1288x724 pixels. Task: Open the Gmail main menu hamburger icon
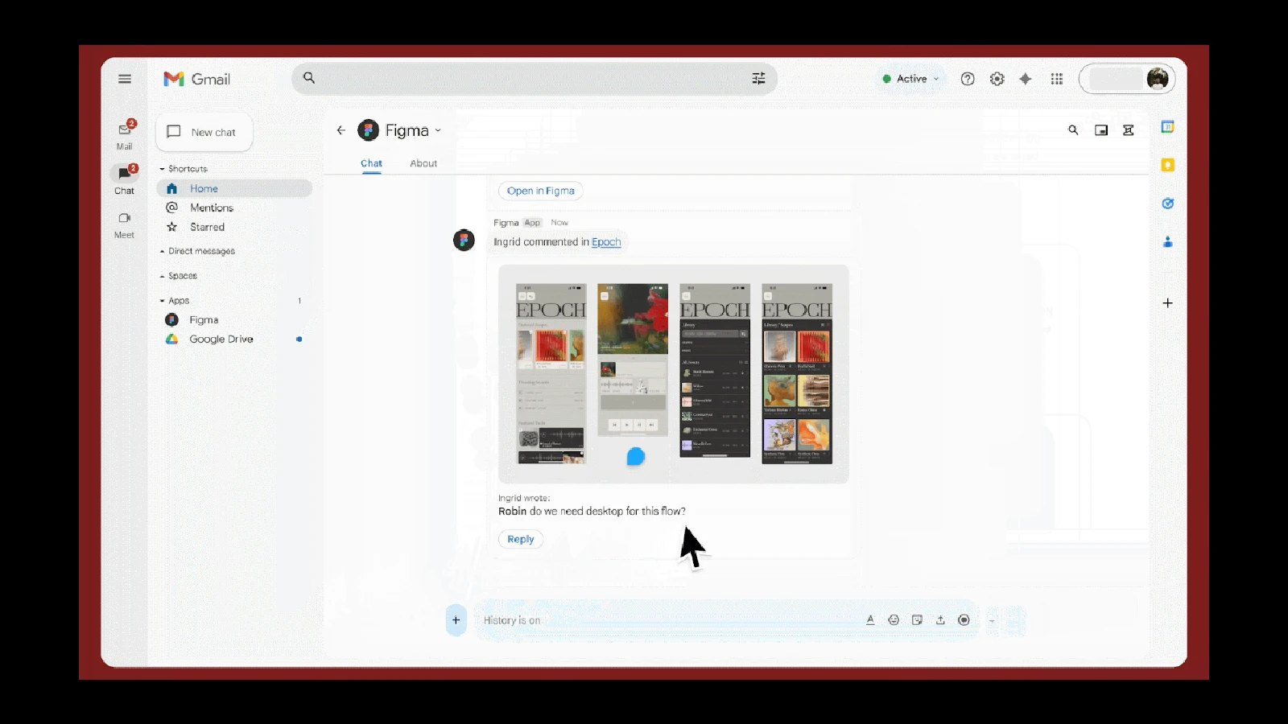pos(125,79)
